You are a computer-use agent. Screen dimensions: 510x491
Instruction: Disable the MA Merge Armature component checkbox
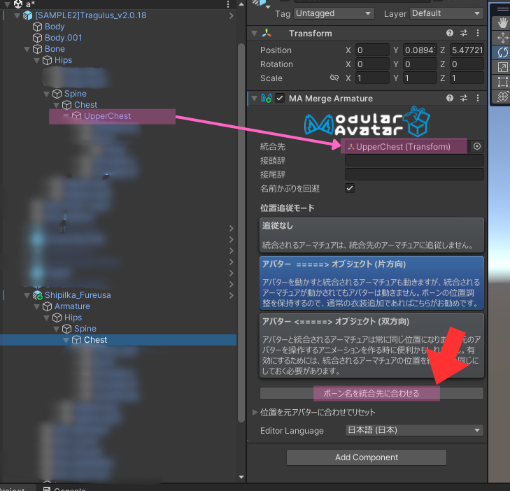(x=280, y=99)
